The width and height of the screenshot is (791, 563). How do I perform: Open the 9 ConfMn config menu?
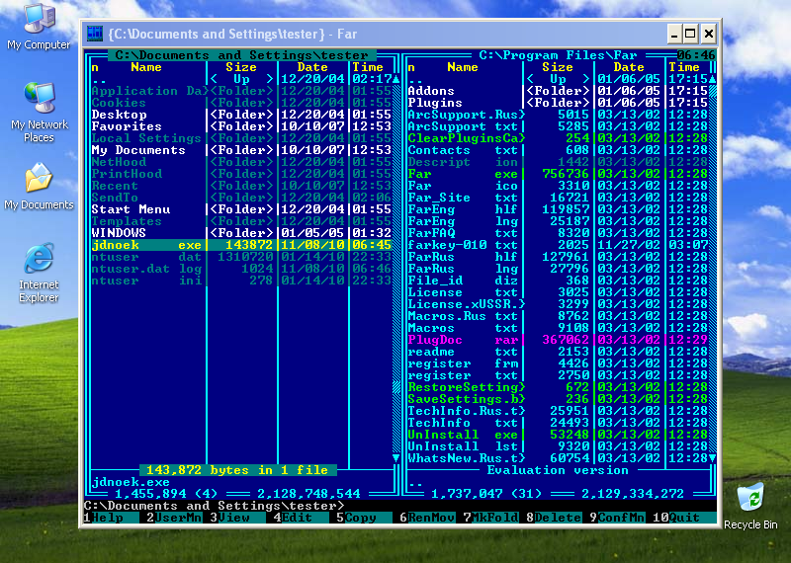(620, 518)
